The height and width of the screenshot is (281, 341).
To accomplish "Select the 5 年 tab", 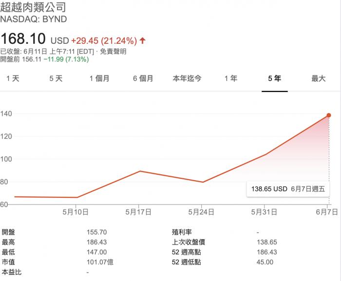I will tap(275, 78).
